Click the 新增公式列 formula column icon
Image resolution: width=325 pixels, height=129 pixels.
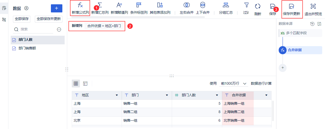80,6
